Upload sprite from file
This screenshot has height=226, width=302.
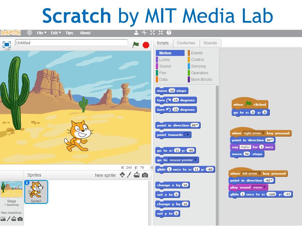[137, 175]
